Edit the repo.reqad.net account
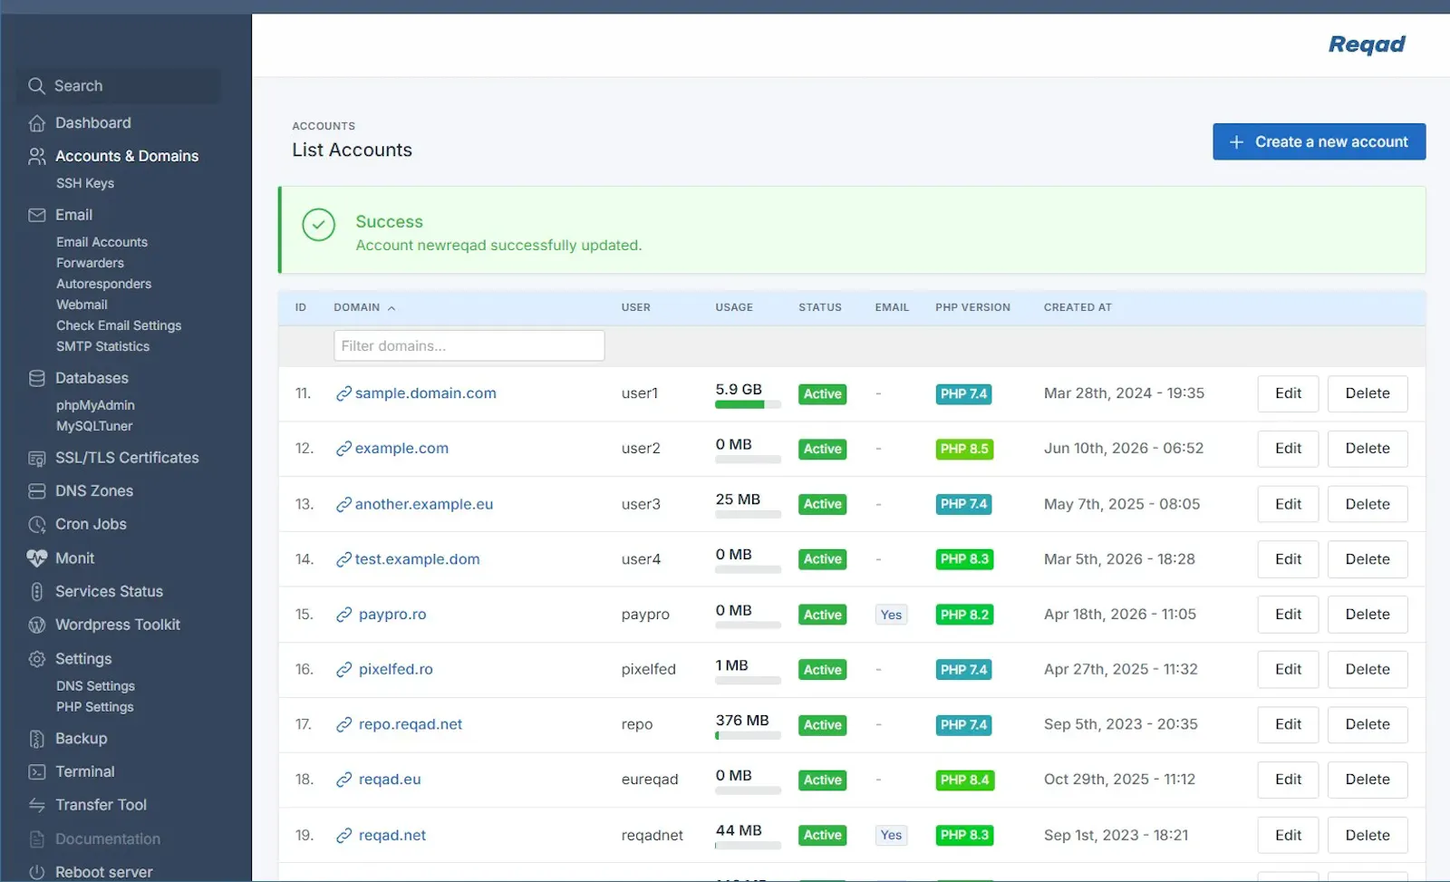1450x882 pixels. tap(1288, 724)
